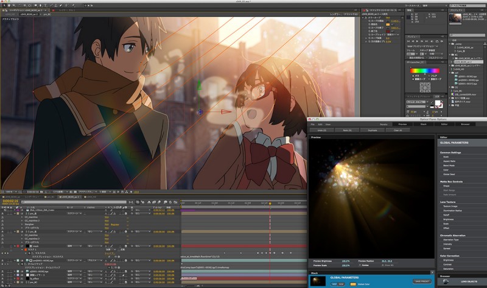Toggle frame blending button in timeline header

154,202
